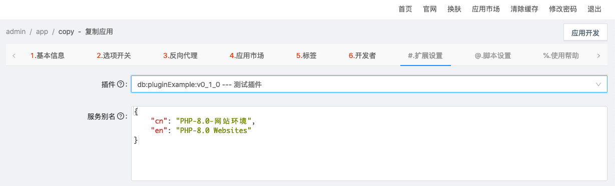Open the 5.标签 tab
This screenshot has height=186, width=615.
pyautogui.click(x=306, y=55)
